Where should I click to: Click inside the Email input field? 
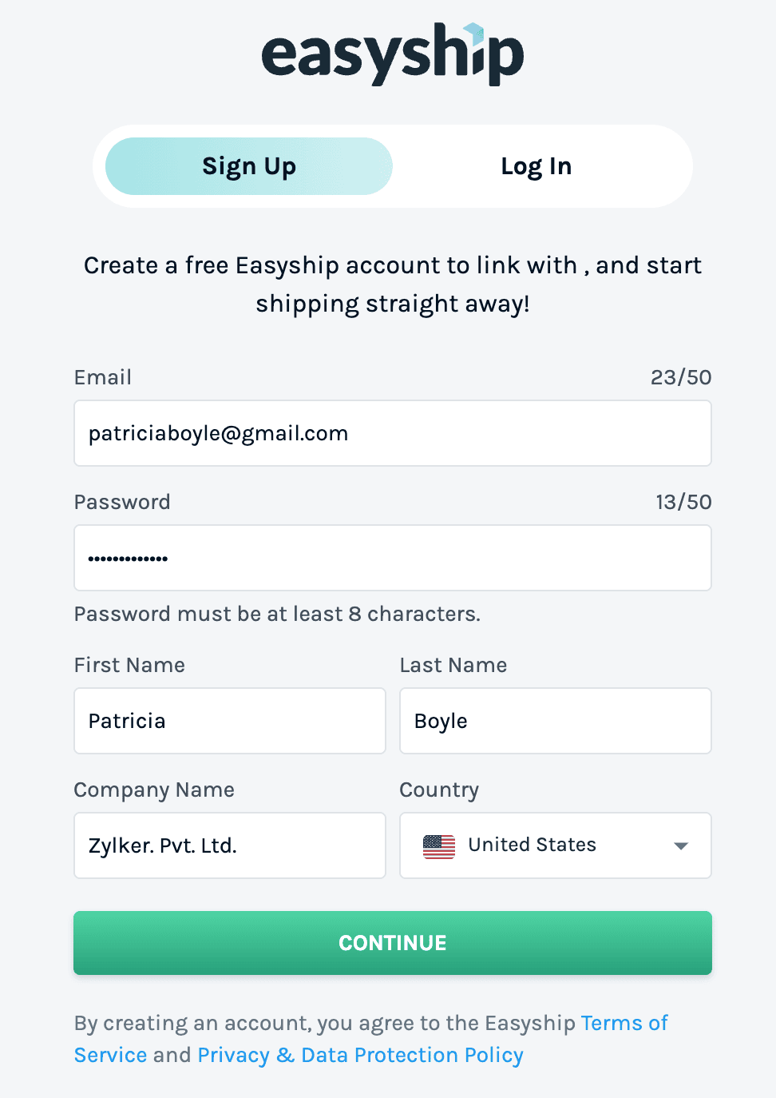392,433
